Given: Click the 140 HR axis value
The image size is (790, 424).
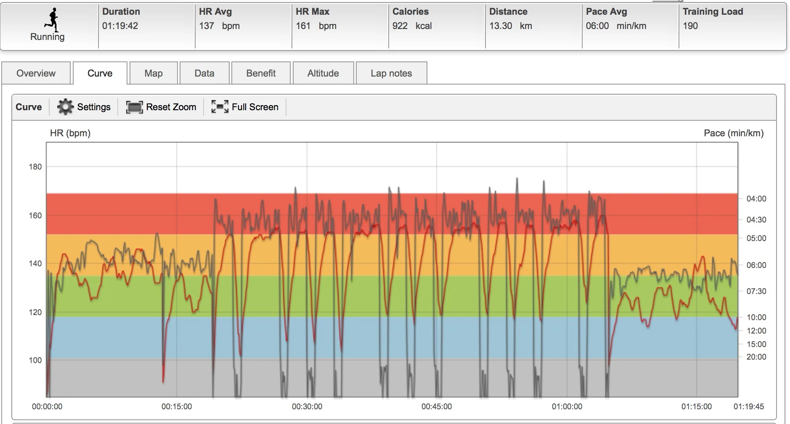Looking at the screenshot, I should [x=35, y=263].
